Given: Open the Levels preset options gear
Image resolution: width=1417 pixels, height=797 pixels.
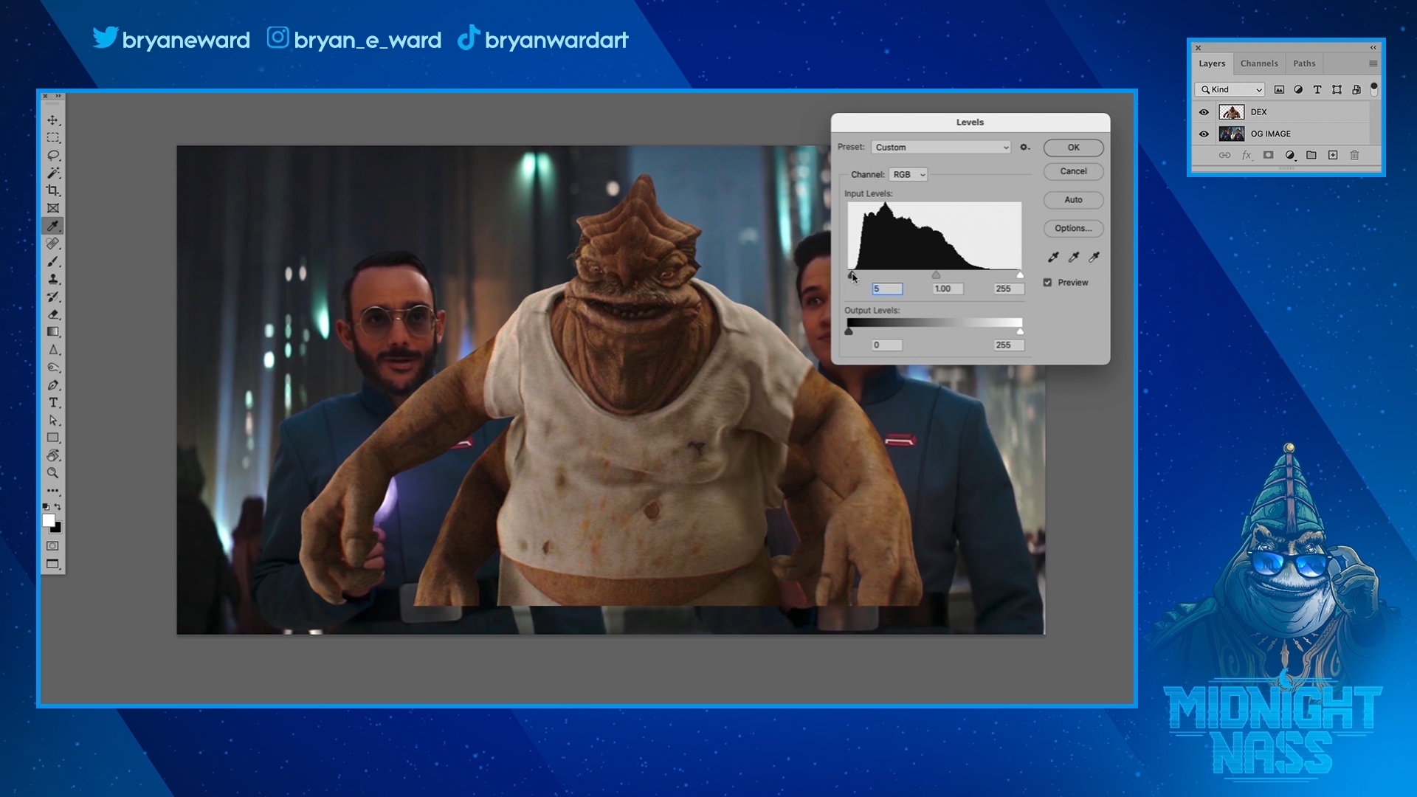Looking at the screenshot, I should click(x=1024, y=147).
